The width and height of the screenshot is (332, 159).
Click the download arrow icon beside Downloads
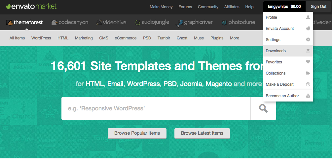(x=308, y=51)
